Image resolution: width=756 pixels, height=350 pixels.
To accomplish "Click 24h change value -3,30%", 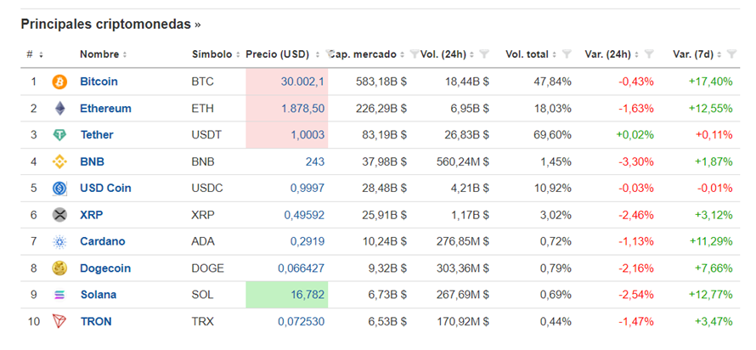I will point(636,161).
